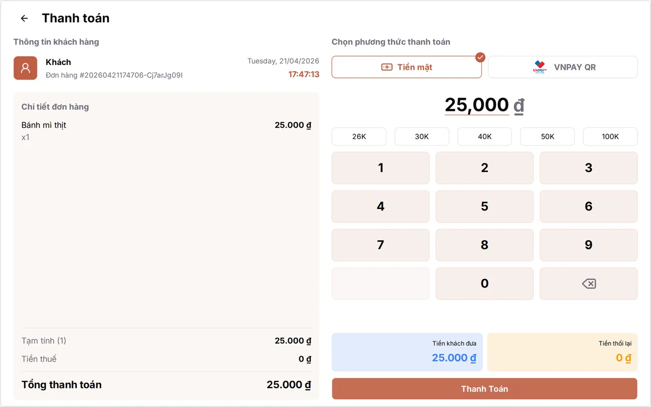Click the selected checkmark badge on Tiền mặt
The image size is (651, 407).
[480, 57]
